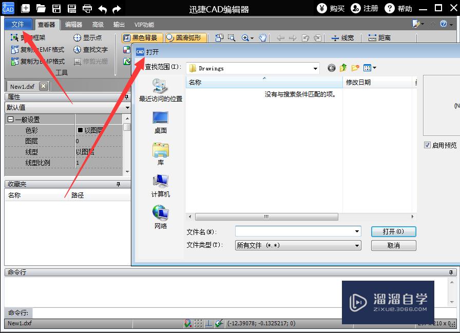Select 库 in places sidebar
The image size is (460, 333).
(x=161, y=154)
